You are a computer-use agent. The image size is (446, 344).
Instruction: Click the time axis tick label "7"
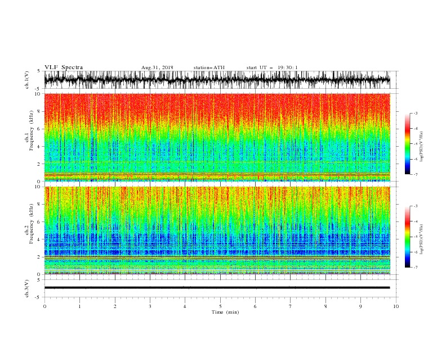[x=291, y=306]
